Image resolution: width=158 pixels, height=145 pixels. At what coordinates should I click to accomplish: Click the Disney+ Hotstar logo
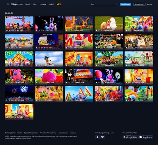coord(17,4)
